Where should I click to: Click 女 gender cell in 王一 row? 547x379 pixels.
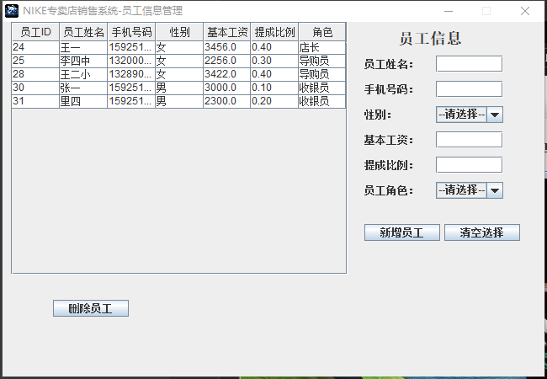179,47
